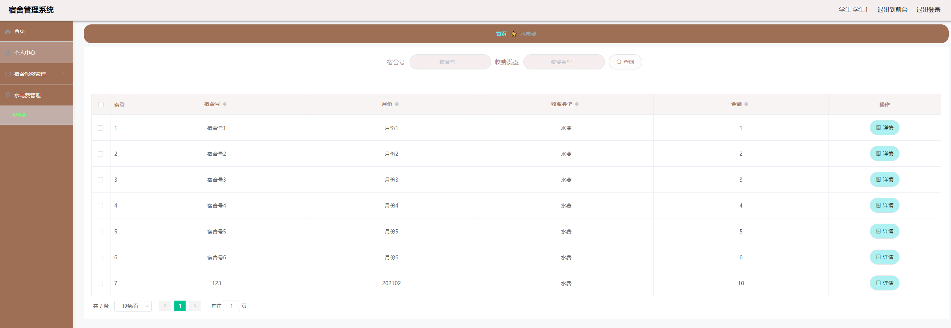Click the sort arrows on 收费类型 column
This screenshot has height=328, width=951.
point(577,104)
